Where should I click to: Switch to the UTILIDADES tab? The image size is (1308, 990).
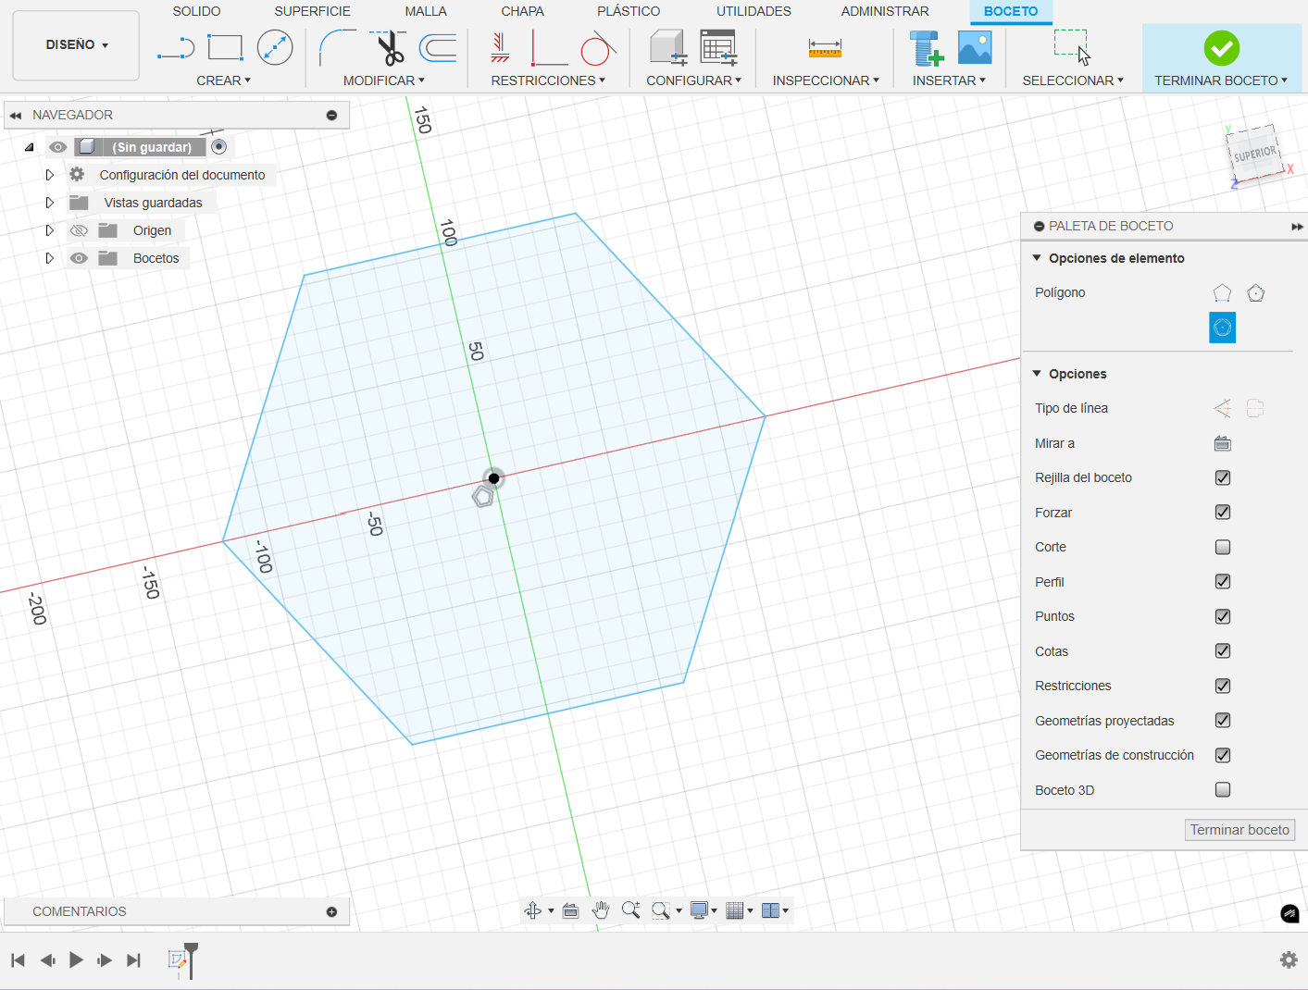(x=754, y=11)
